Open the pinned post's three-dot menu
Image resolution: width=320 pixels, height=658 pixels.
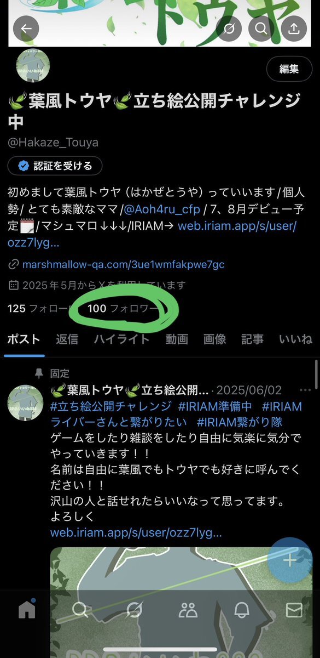coord(305,390)
